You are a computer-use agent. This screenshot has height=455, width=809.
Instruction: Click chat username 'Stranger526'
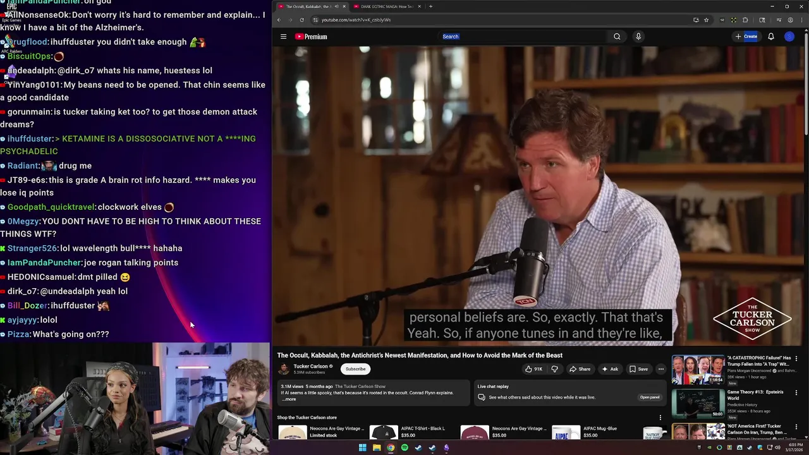[32, 248]
